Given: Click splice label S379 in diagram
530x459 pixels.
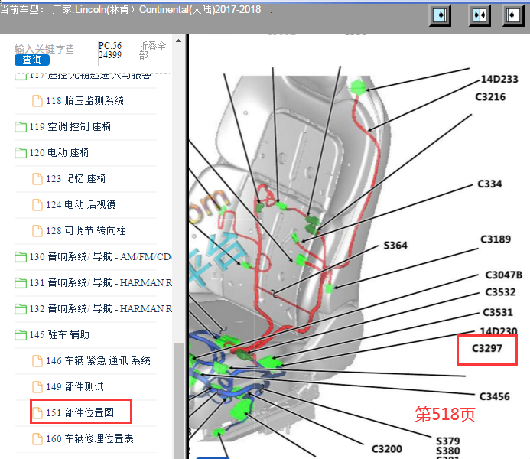Looking at the screenshot, I should pos(448,441).
